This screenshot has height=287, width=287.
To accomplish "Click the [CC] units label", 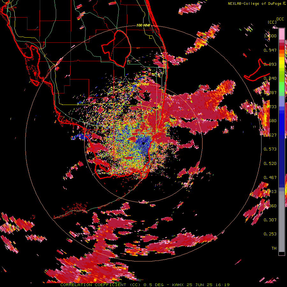I will click(272, 22).
